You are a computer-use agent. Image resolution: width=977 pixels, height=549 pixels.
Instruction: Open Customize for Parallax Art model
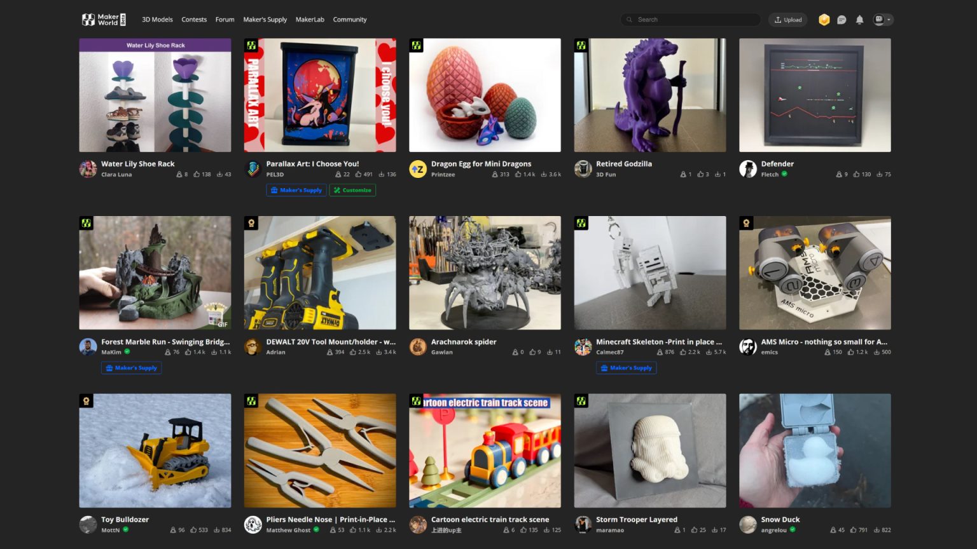coord(352,190)
